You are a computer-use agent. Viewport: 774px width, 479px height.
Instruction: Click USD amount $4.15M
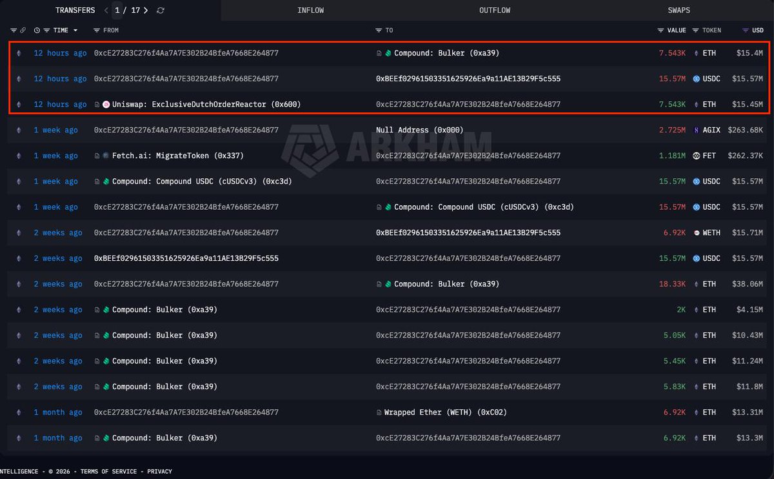pyautogui.click(x=750, y=310)
